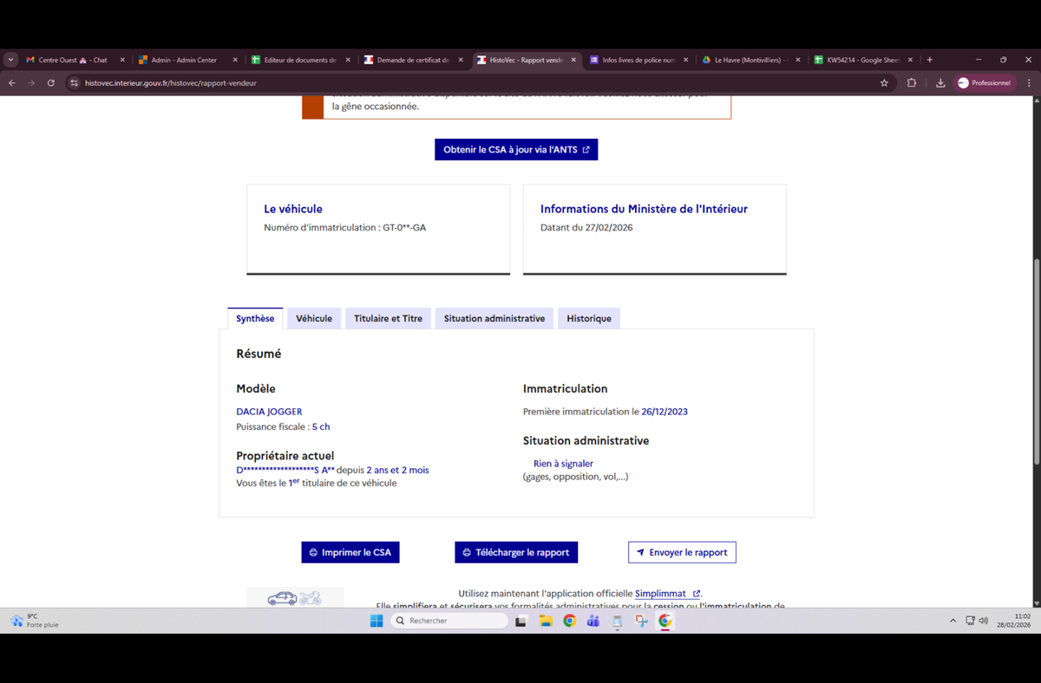
Task: Click Numéro d'immatriculation GT-0**-GA text
Action: pos(345,228)
